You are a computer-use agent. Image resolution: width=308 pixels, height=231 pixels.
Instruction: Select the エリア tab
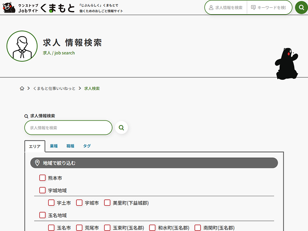(x=35, y=146)
